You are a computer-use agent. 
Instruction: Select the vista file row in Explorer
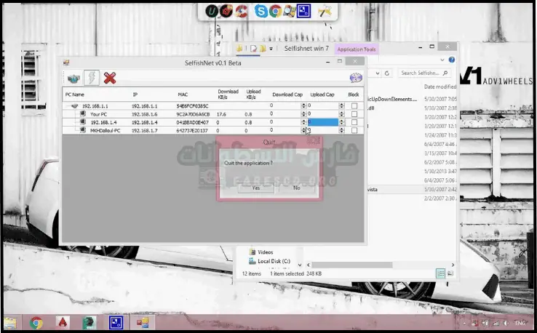[x=412, y=189]
